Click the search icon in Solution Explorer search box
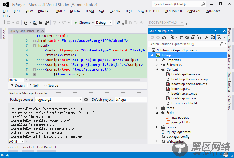This screenshot has height=158, width=234. 222,44
